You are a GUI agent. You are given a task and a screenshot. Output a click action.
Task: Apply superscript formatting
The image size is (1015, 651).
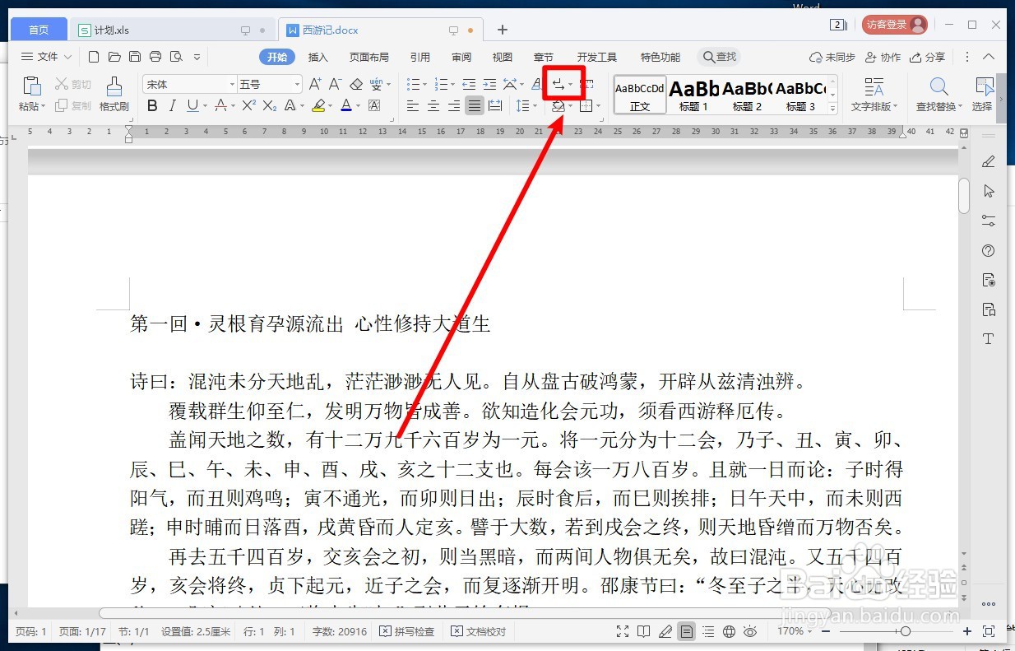point(248,105)
